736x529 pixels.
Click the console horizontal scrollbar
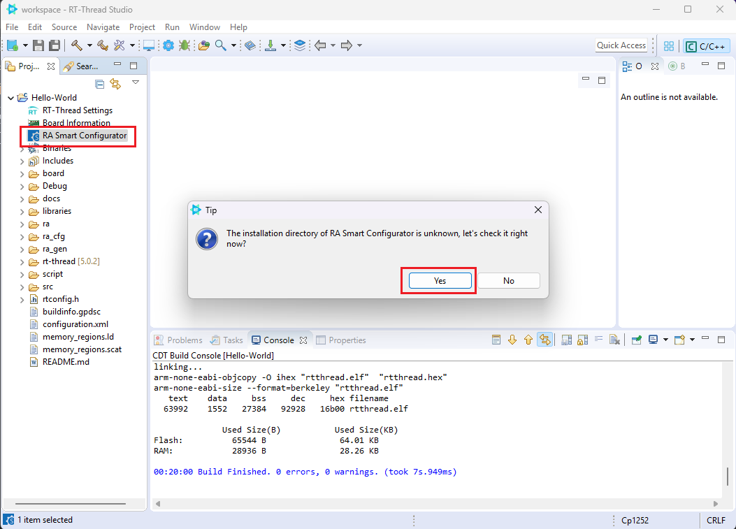click(x=433, y=504)
